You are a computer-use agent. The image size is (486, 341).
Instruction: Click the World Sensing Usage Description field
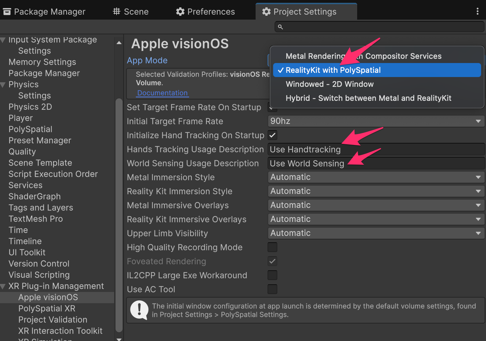pyautogui.click(x=376, y=163)
